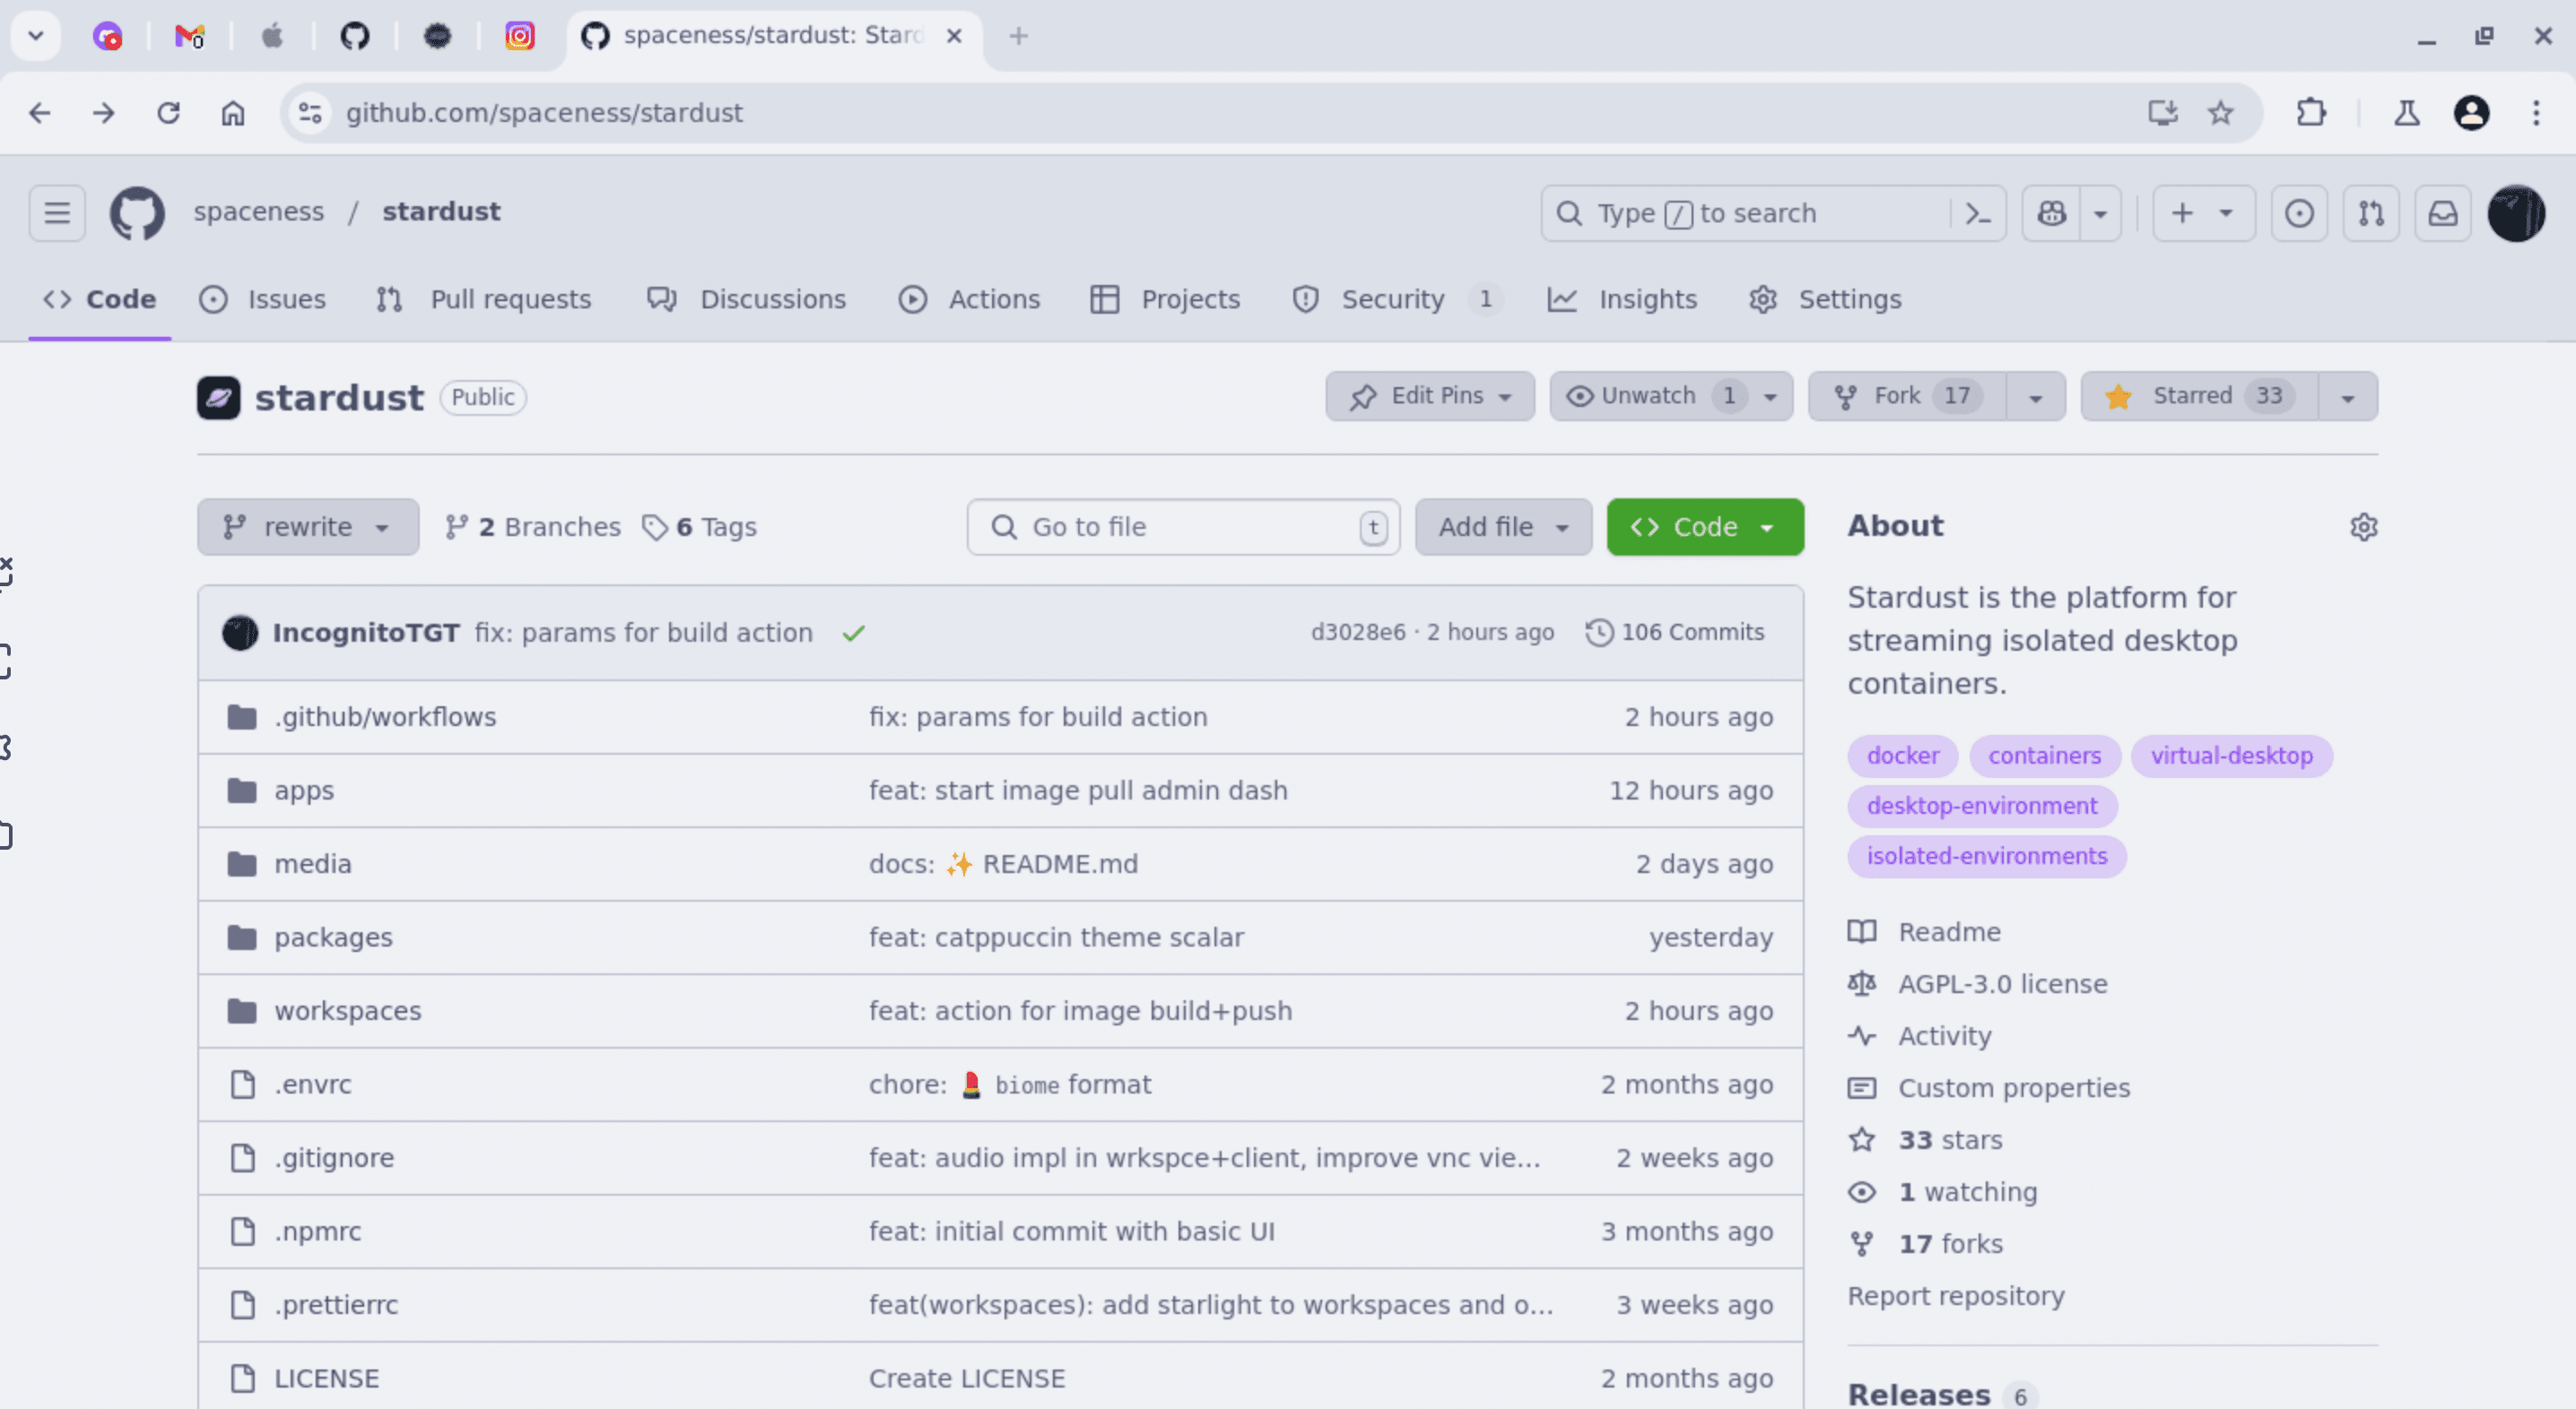This screenshot has height=1409, width=2576.
Task: Switch to the Pull requests tab
Action: 484,299
